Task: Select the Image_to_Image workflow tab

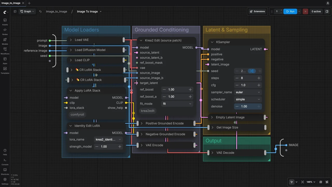Action: (x=11, y=3)
